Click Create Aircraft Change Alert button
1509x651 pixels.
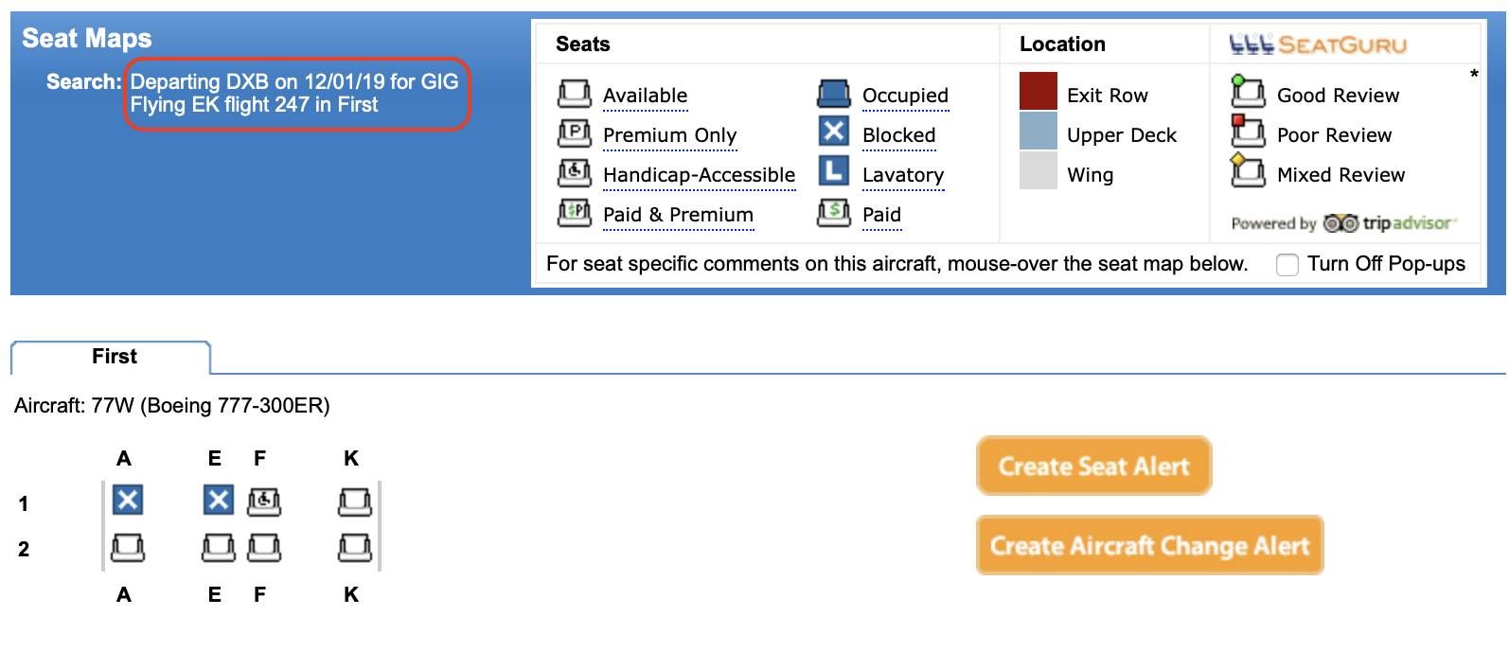1150,545
